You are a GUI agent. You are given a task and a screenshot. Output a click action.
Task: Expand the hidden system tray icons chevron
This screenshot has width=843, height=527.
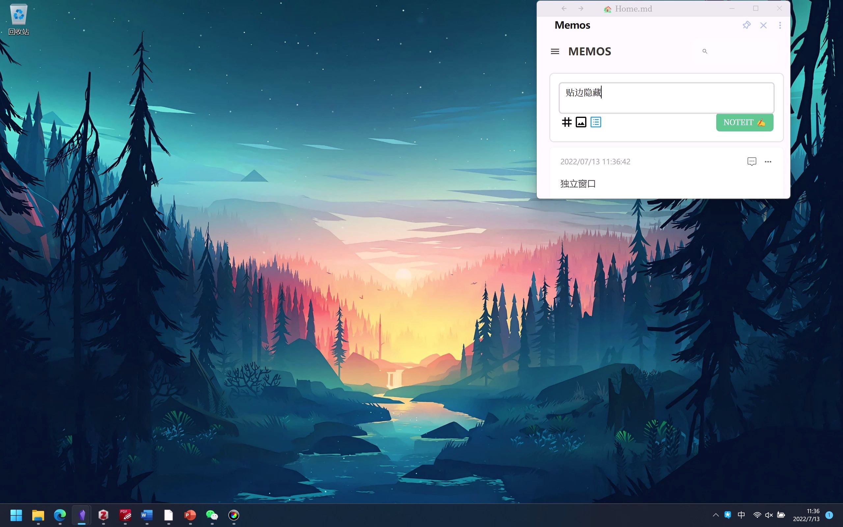click(x=716, y=515)
